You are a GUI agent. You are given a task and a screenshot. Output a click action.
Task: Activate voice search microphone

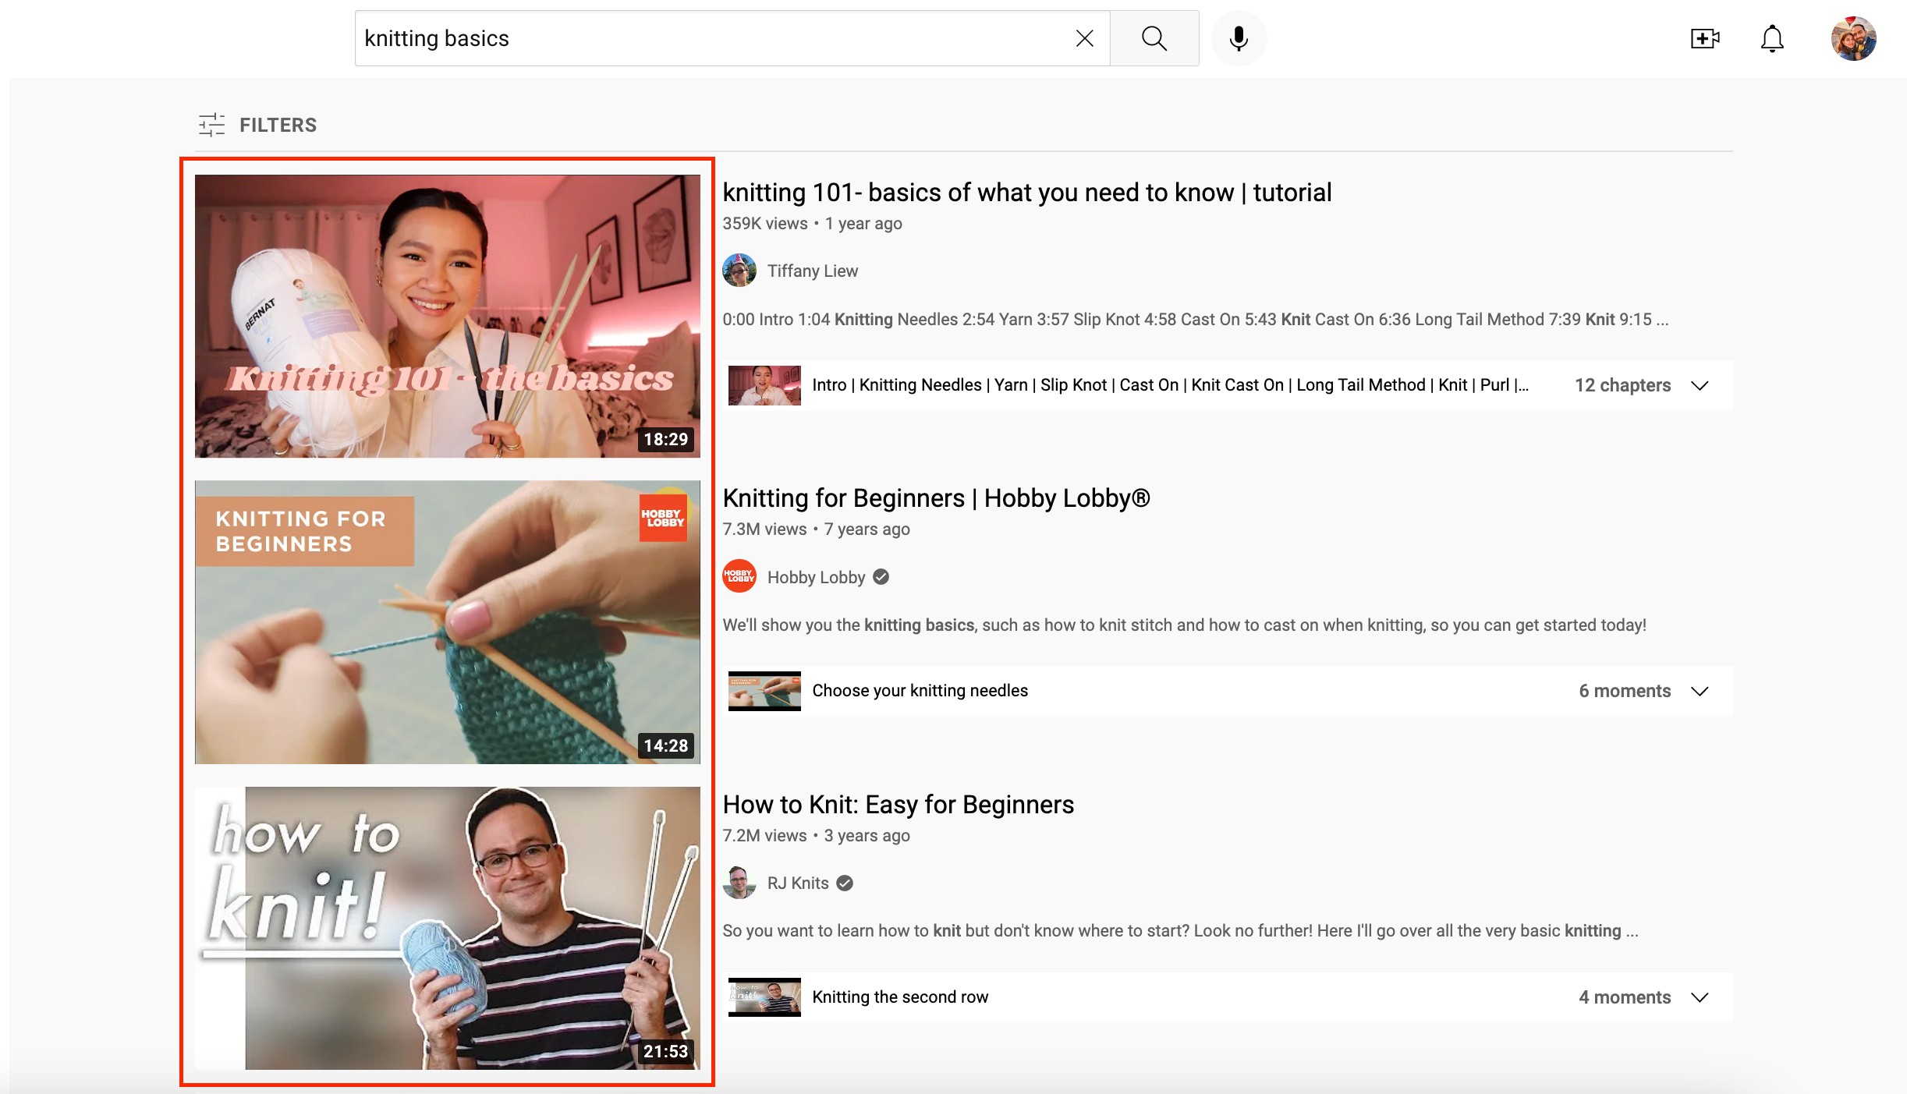click(x=1239, y=38)
